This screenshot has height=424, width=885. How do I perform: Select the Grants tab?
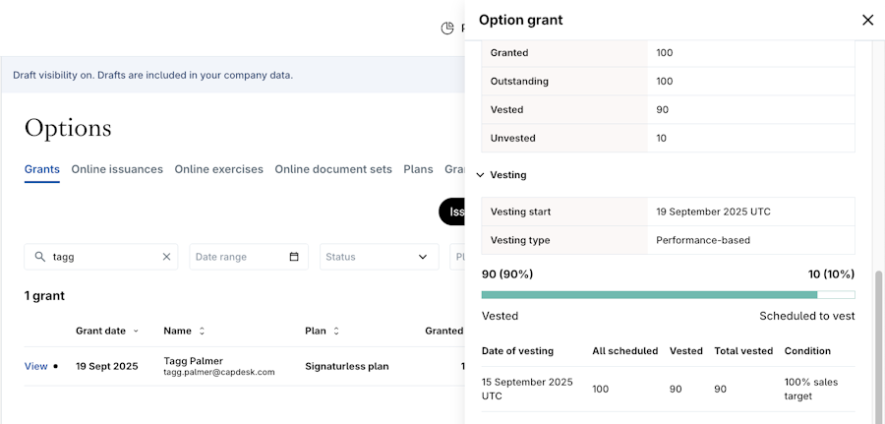pos(41,169)
